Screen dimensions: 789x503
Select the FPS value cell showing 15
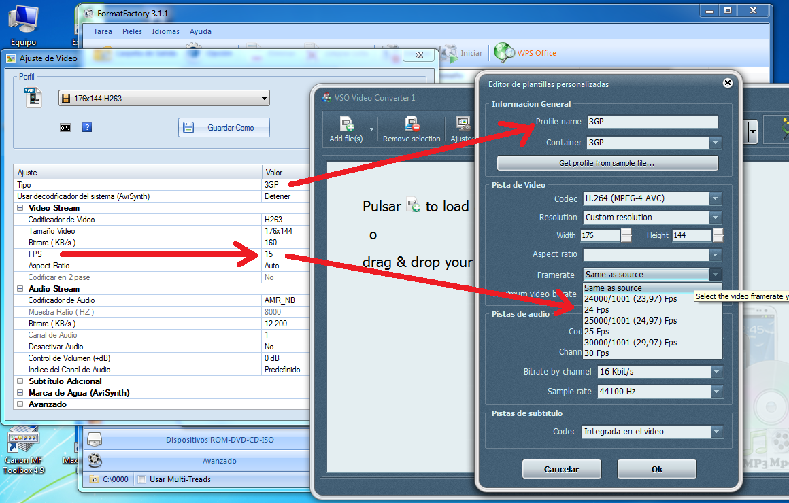click(286, 254)
